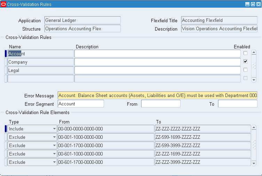Viewport: 262px width, 176px height.
Task: Close the Cross-Validation Rules window
Action: coord(258,4)
